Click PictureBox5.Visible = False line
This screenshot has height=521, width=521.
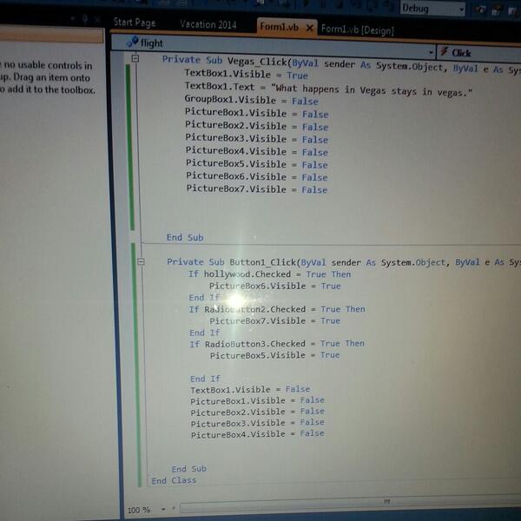click(256, 164)
